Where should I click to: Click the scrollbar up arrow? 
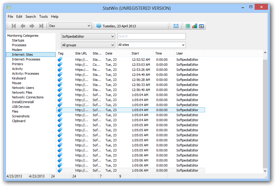point(265,52)
